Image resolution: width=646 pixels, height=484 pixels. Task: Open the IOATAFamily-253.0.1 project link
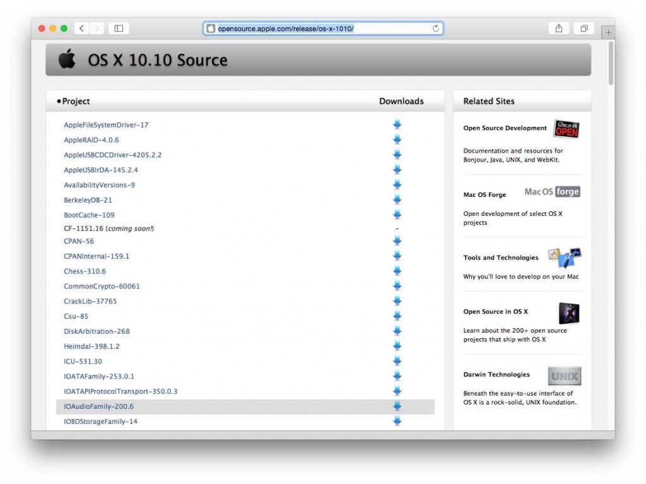click(99, 376)
